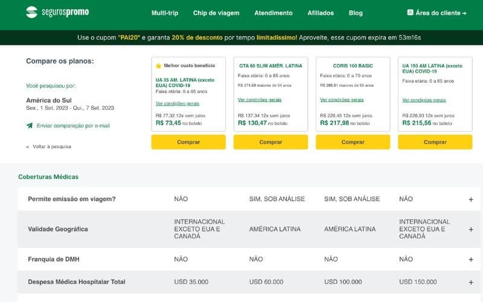Click the back chevron beside Voltar à pesquisa
Screen dimensions: 483x302
coord(27,147)
